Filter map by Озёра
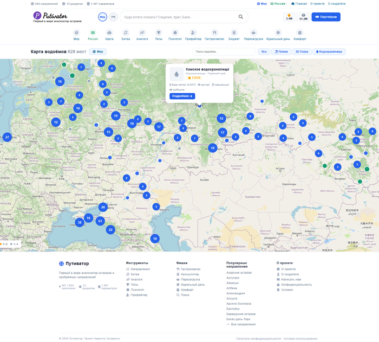The height and width of the screenshot is (342, 379). click(302, 51)
